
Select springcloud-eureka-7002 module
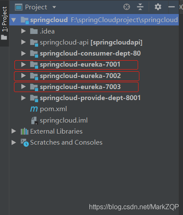point(80,76)
